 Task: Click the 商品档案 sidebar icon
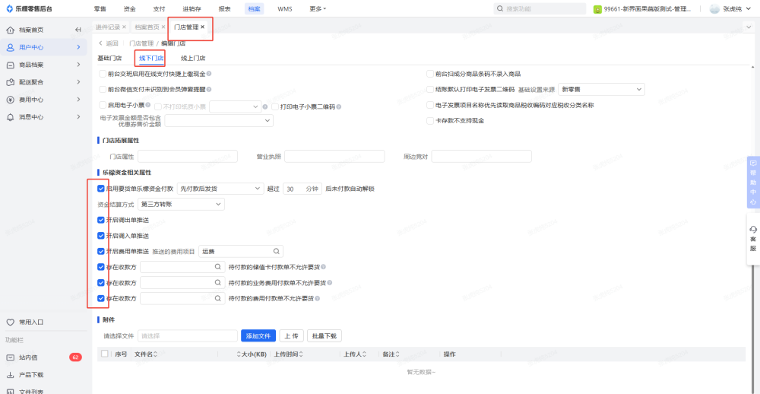pyautogui.click(x=10, y=65)
